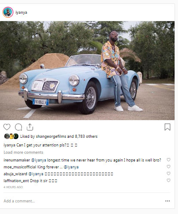The height and width of the screenshot is (214, 178).
Task: Like laffnation_ent's comment heart
Action: pos(169,180)
